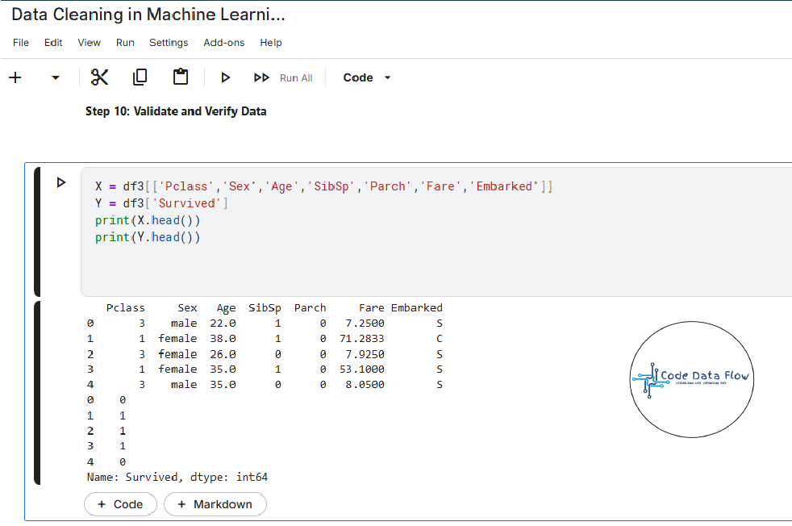
Task: Open the Settings menu
Action: point(169,43)
